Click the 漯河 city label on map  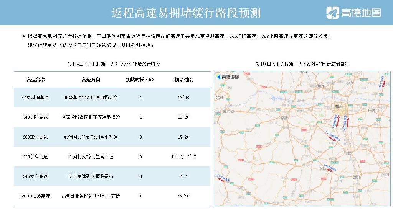[x=357, y=177]
